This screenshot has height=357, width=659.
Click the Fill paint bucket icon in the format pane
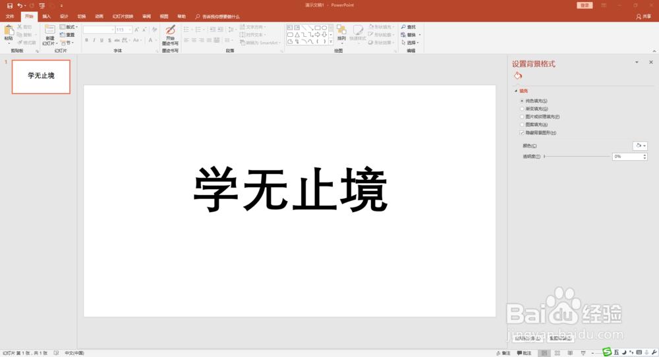[x=518, y=76]
